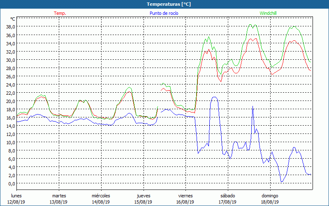
Task: Click the '26,0' y-axis value
Action: 11,77
